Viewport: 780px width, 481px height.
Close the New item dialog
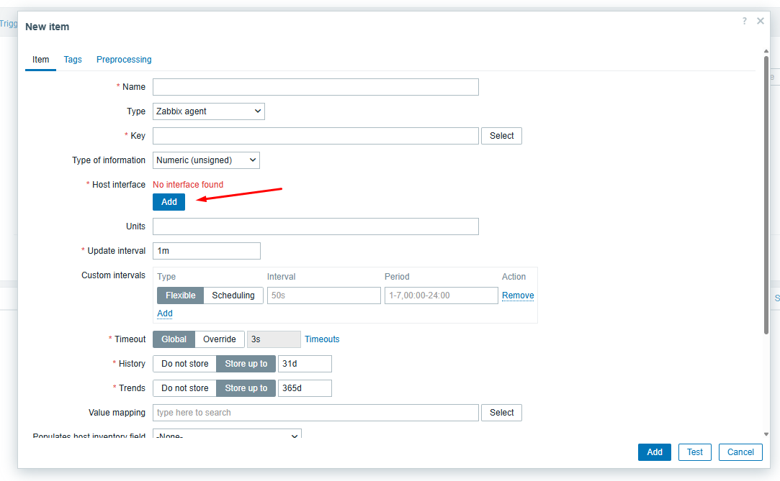pos(761,22)
